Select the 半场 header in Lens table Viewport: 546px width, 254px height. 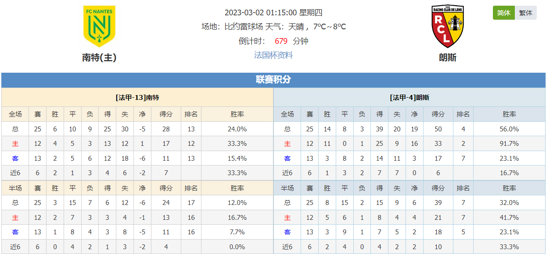tap(287, 188)
